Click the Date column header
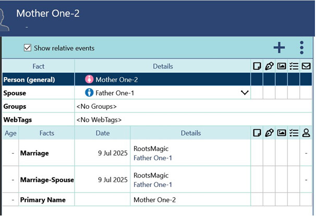The height and width of the screenshot is (216, 316). pos(103,133)
